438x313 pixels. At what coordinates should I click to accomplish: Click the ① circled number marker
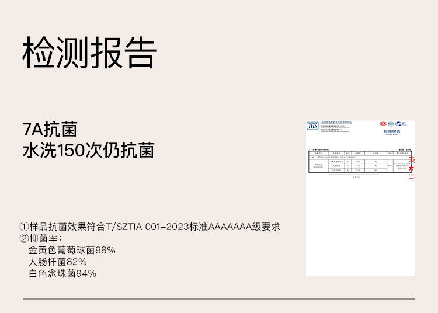coord(24,227)
